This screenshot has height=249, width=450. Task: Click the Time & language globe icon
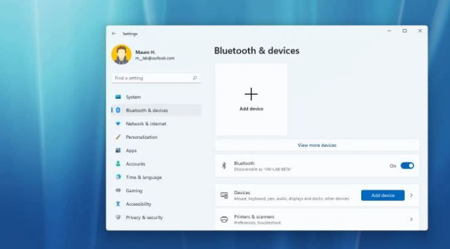pos(118,177)
